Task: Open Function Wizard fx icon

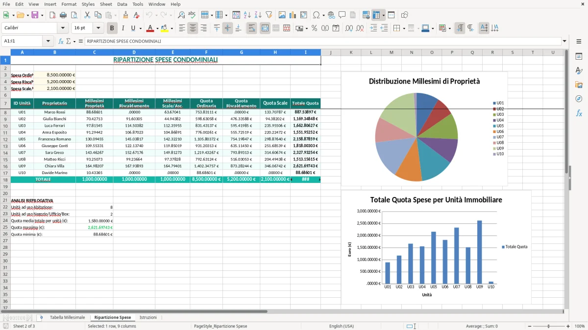Action: 61,41
